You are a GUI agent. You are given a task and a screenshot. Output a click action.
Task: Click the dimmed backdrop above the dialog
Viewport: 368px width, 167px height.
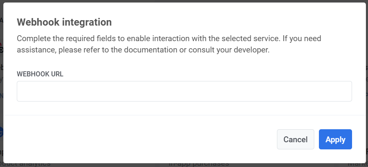pos(184,1)
